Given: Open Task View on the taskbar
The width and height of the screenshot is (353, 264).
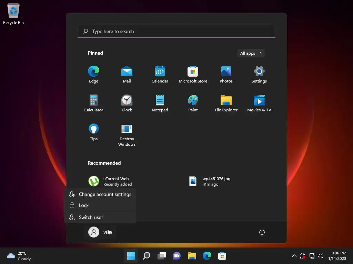Looking at the screenshot, I should tap(161, 256).
